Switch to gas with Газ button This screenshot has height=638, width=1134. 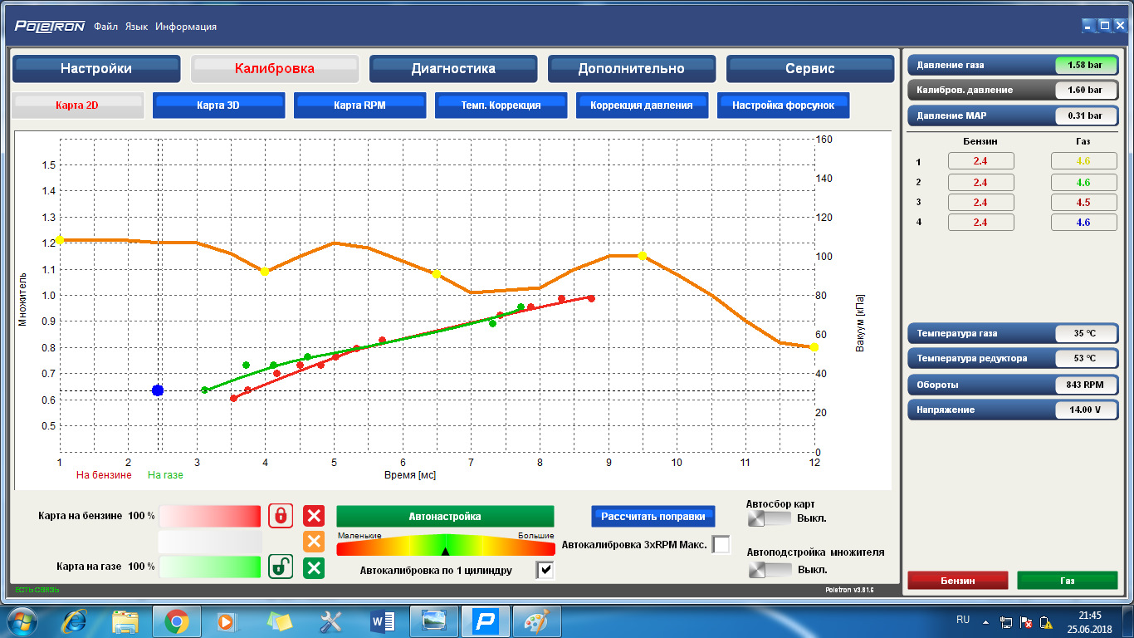[x=1068, y=581]
